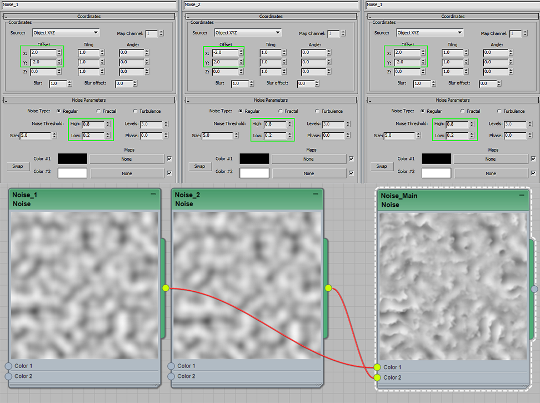The height and width of the screenshot is (403, 540).
Task: Toggle Color #1 map checkbox in rightmost panel
Action: point(533,159)
